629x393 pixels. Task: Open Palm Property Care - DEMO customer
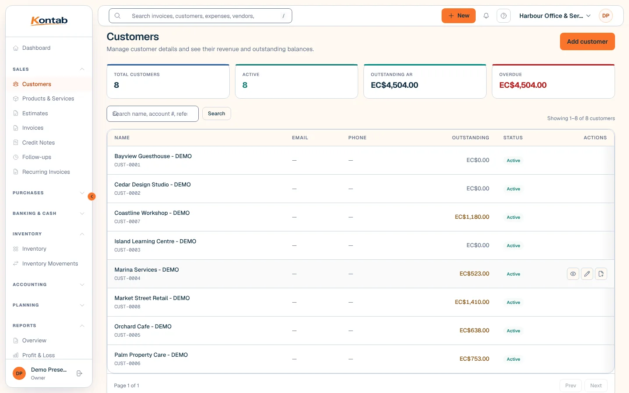click(x=151, y=355)
